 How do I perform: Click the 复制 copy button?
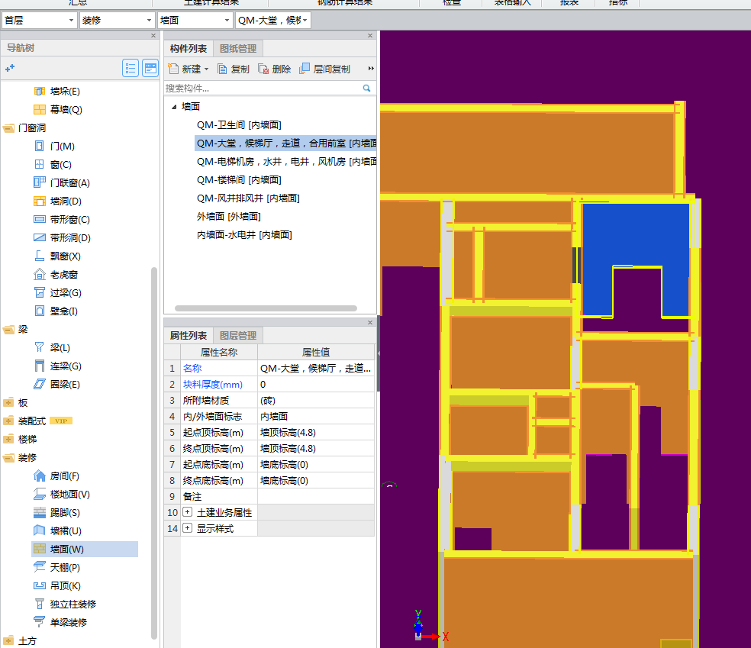(234, 69)
